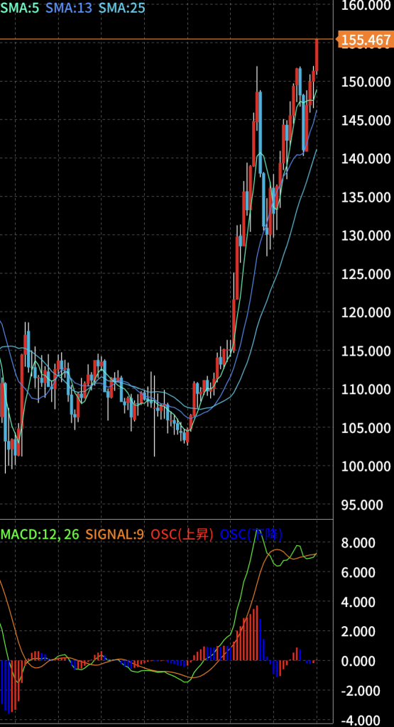Click the SMA:5 indicator label

point(19,7)
